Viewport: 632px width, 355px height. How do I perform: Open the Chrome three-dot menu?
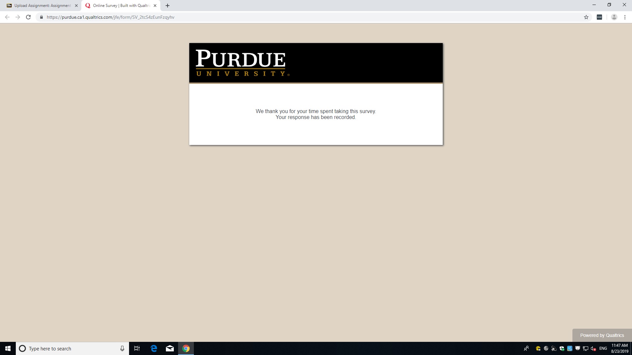(625, 17)
